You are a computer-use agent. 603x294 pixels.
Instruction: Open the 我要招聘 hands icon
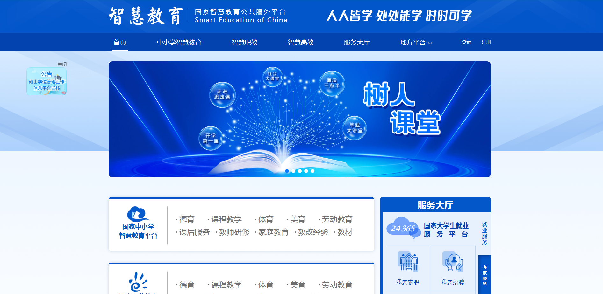453,262
